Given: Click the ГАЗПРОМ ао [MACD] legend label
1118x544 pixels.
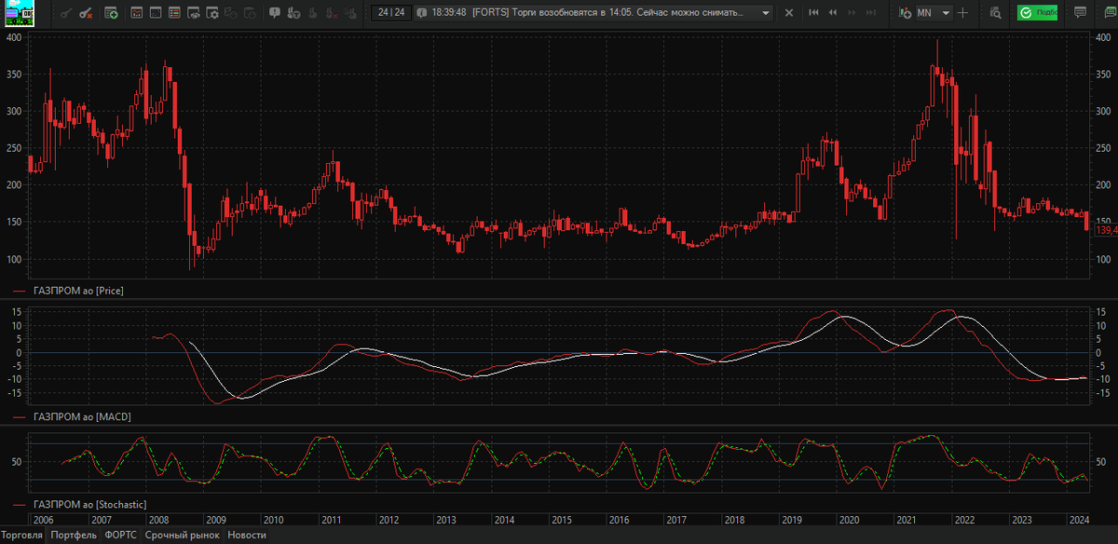Looking at the screenshot, I should click(81, 417).
